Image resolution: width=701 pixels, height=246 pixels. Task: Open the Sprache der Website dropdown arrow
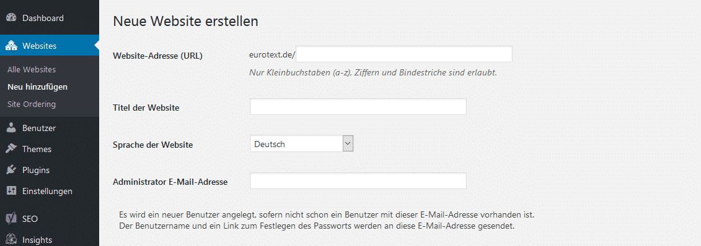click(348, 143)
